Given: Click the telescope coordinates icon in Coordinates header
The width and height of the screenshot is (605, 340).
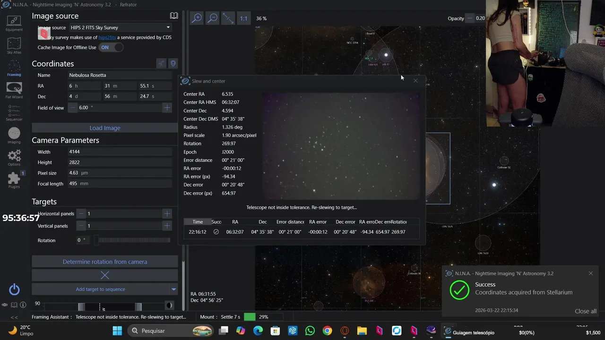Looking at the screenshot, I should pyautogui.click(x=162, y=63).
